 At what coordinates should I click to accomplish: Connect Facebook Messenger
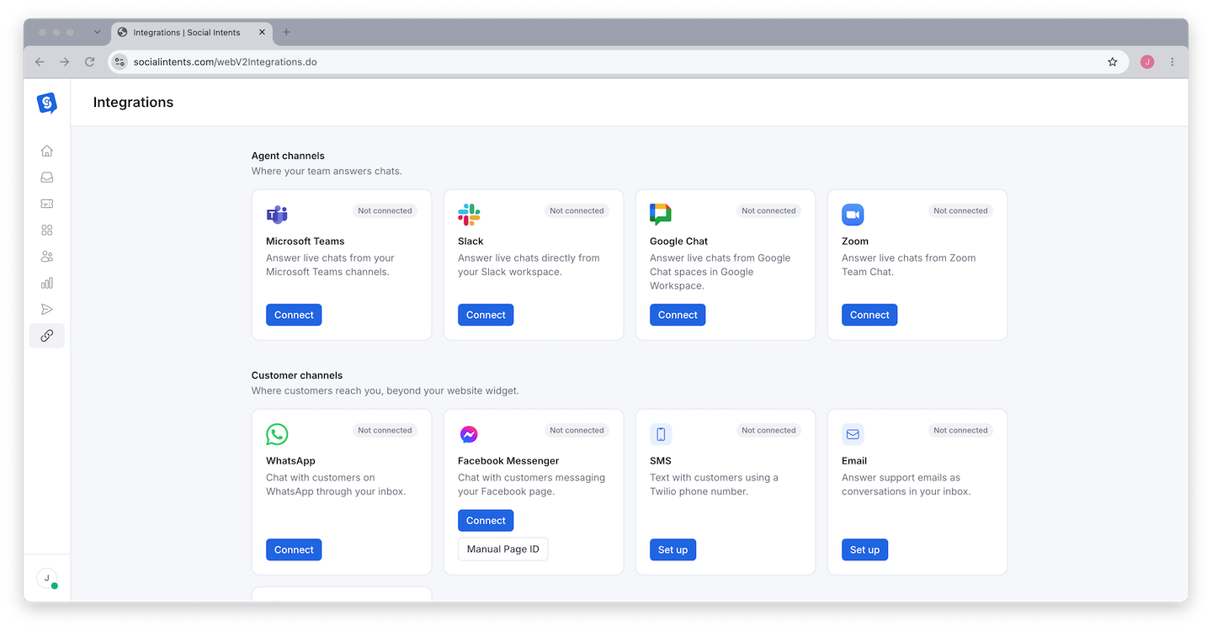click(x=486, y=521)
